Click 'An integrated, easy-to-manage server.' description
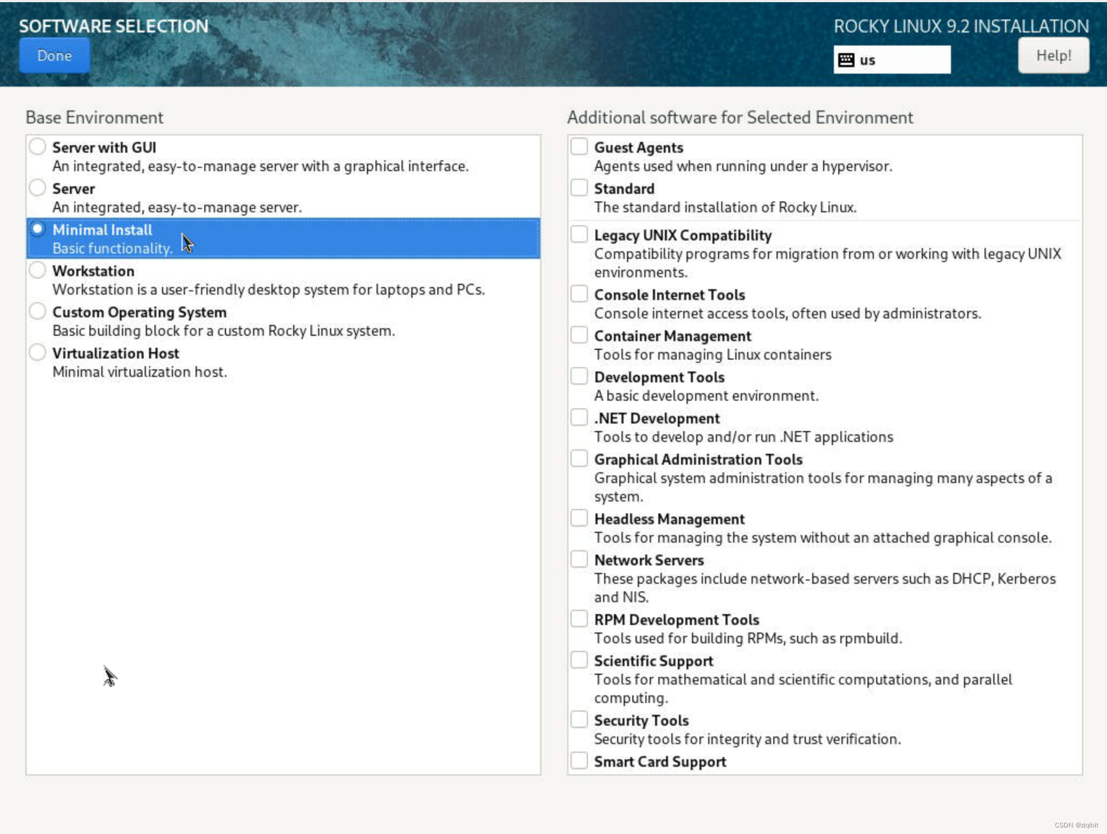The width and height of the screenshot is (1107, 834). pos(177,207)
